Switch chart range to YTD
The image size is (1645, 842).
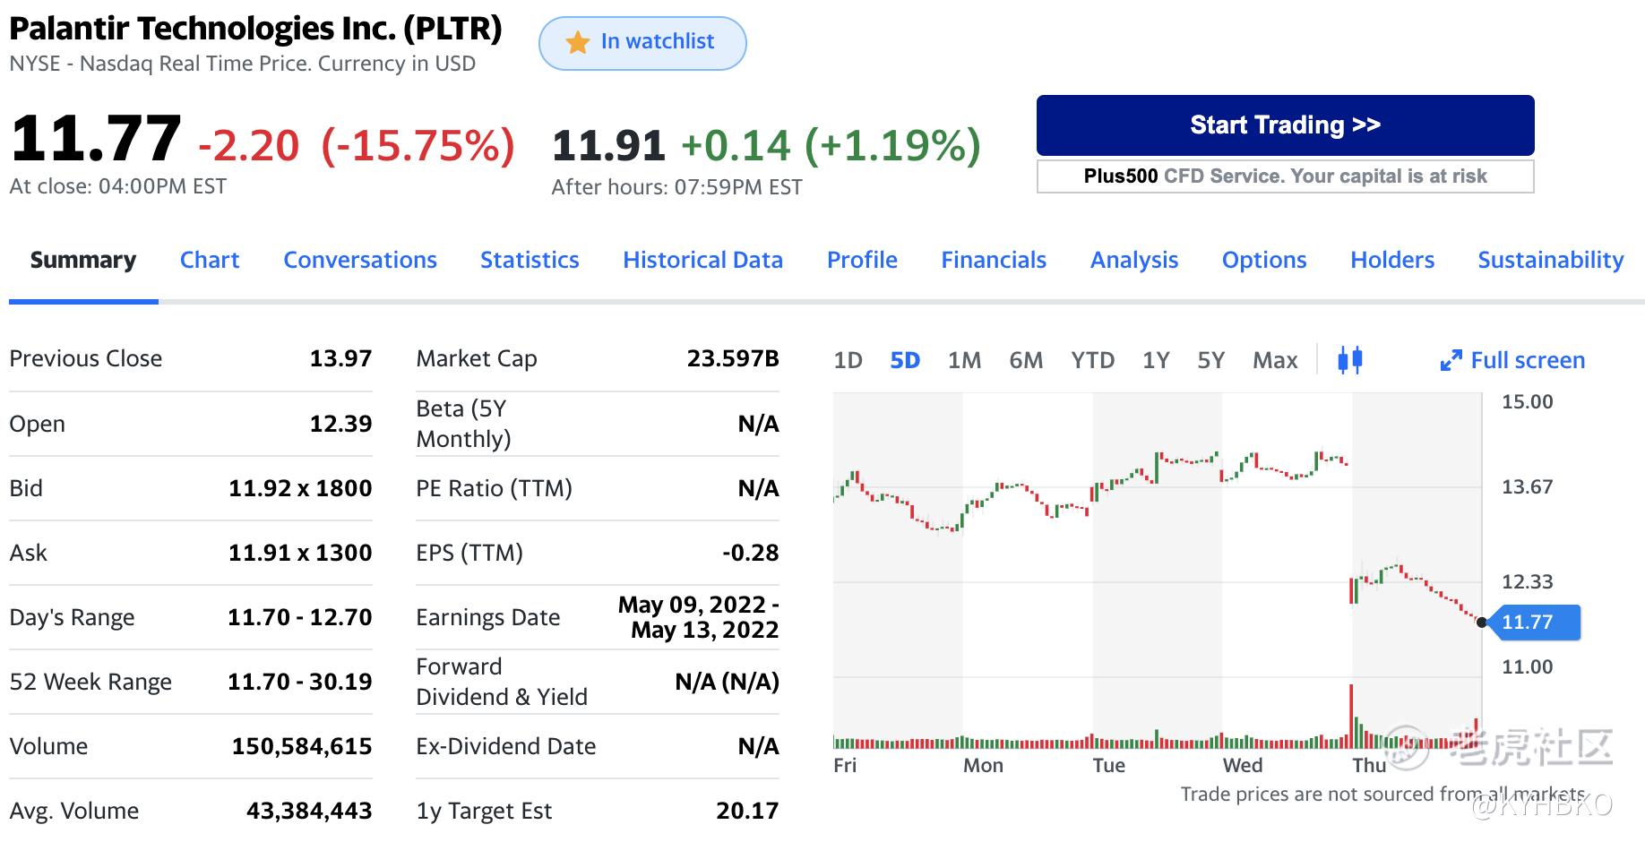pos(1092,360)
